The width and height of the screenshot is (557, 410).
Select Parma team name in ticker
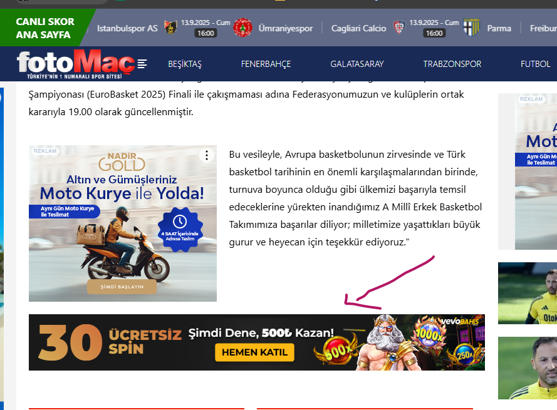(x=499, y=28)
